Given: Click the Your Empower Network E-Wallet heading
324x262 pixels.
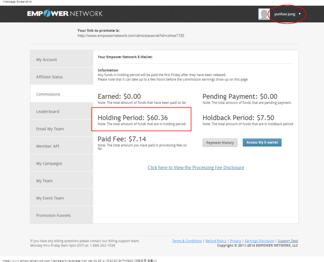Looking at the screenshot, I should click(x=125, y=57).
